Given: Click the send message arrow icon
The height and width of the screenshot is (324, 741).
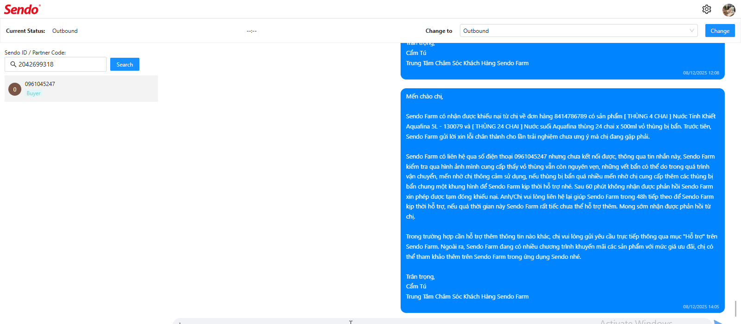Looking at the screenshot, I should click(x=718, y=322).
